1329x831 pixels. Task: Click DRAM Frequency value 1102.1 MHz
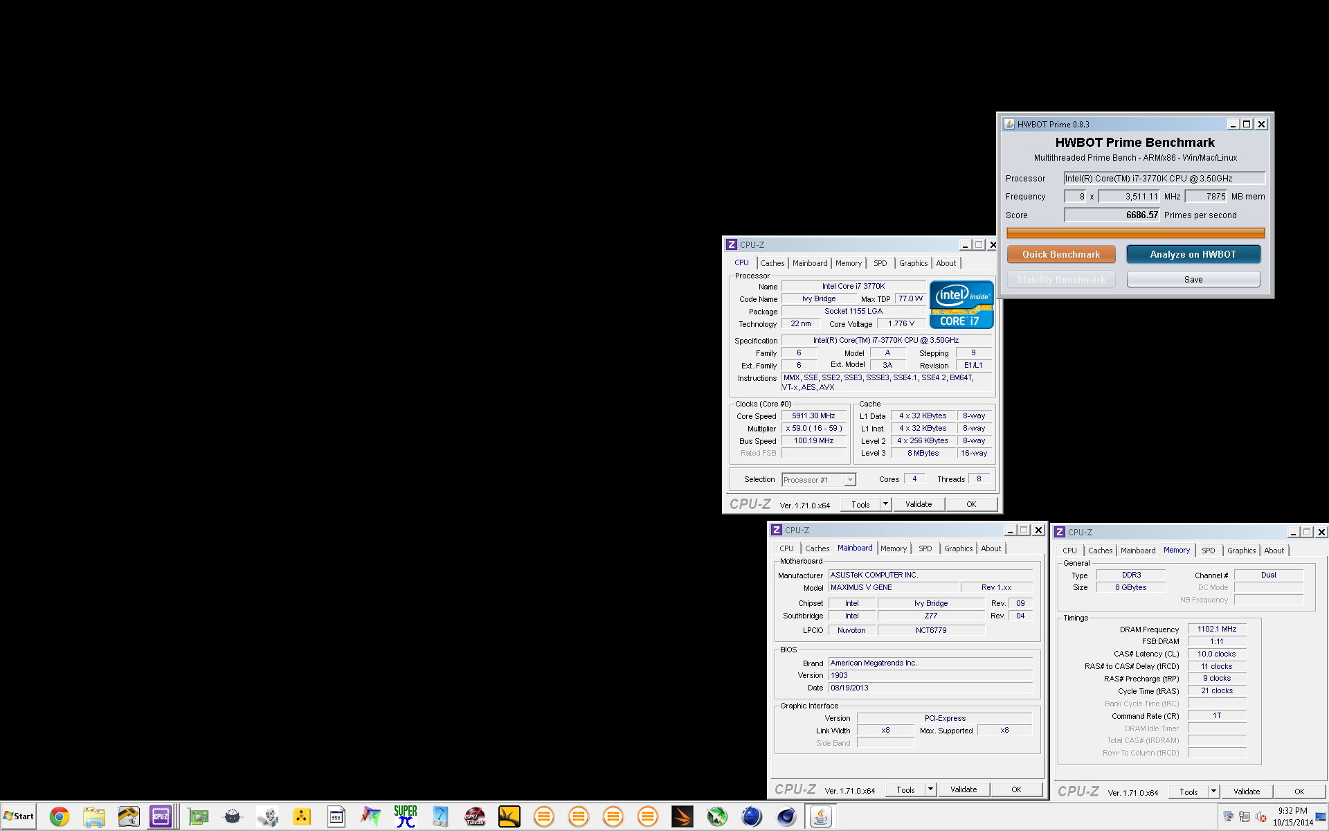(1217, 629)
